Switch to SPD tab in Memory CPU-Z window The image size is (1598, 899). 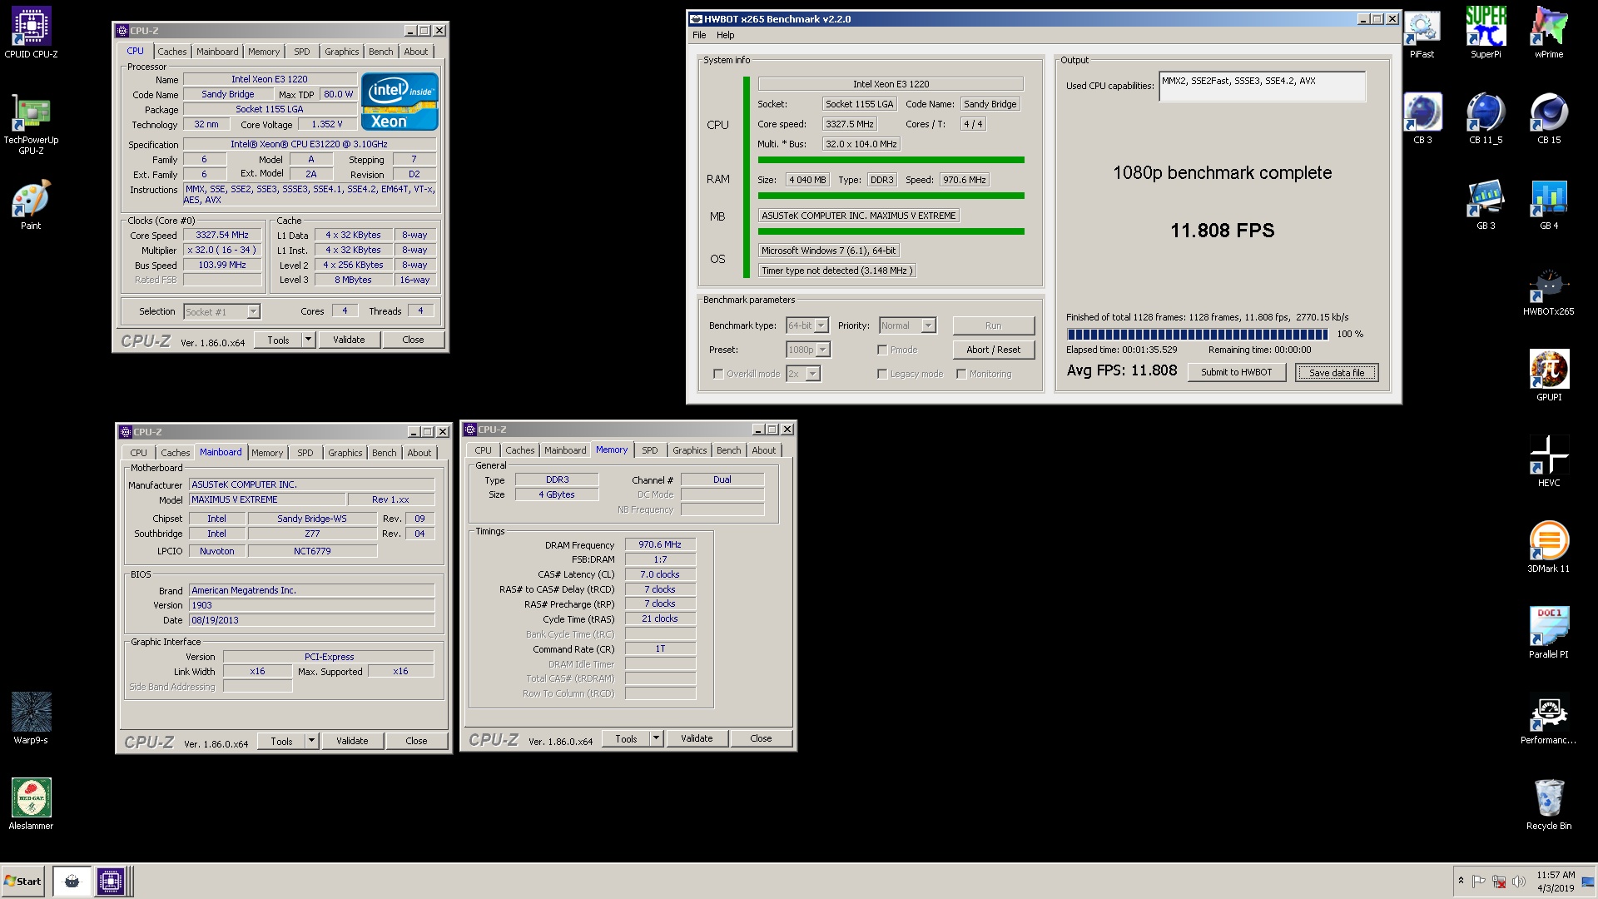[x=650, y=450]
